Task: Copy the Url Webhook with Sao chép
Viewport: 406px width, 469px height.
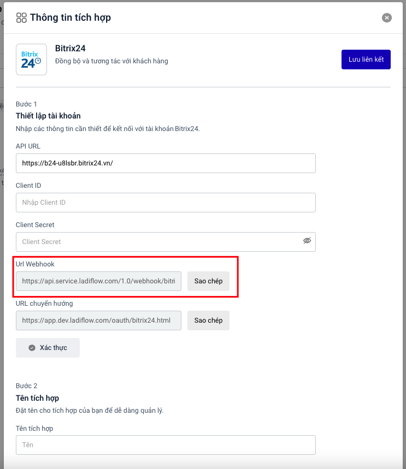Action: point(208,281)
